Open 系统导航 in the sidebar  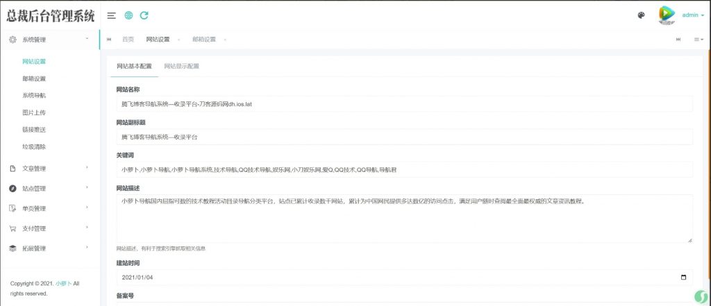(x=34, y=96)
